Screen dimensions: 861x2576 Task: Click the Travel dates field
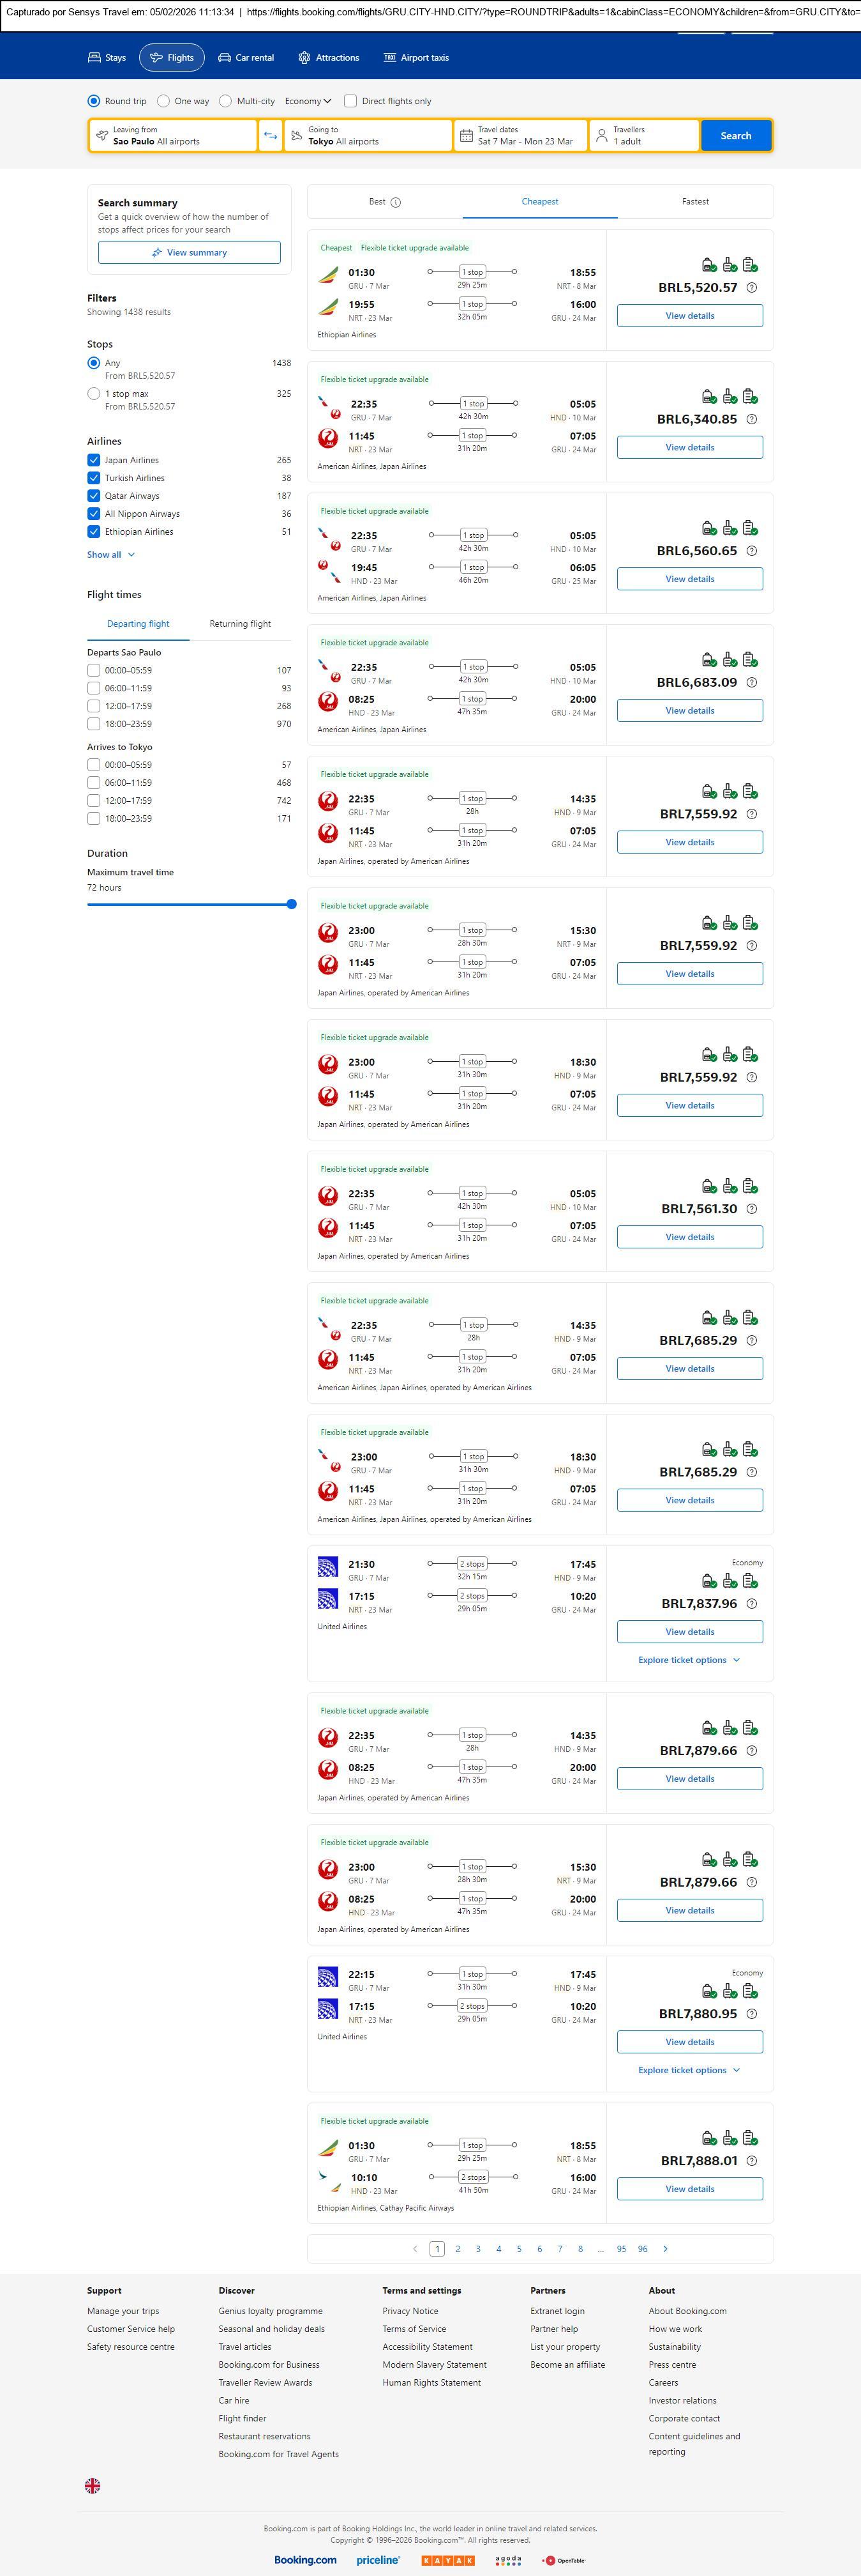click(x=520, y=136)
